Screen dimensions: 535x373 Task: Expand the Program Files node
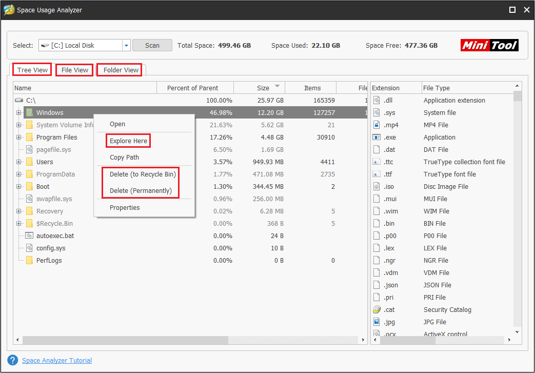tap(19, 137)
